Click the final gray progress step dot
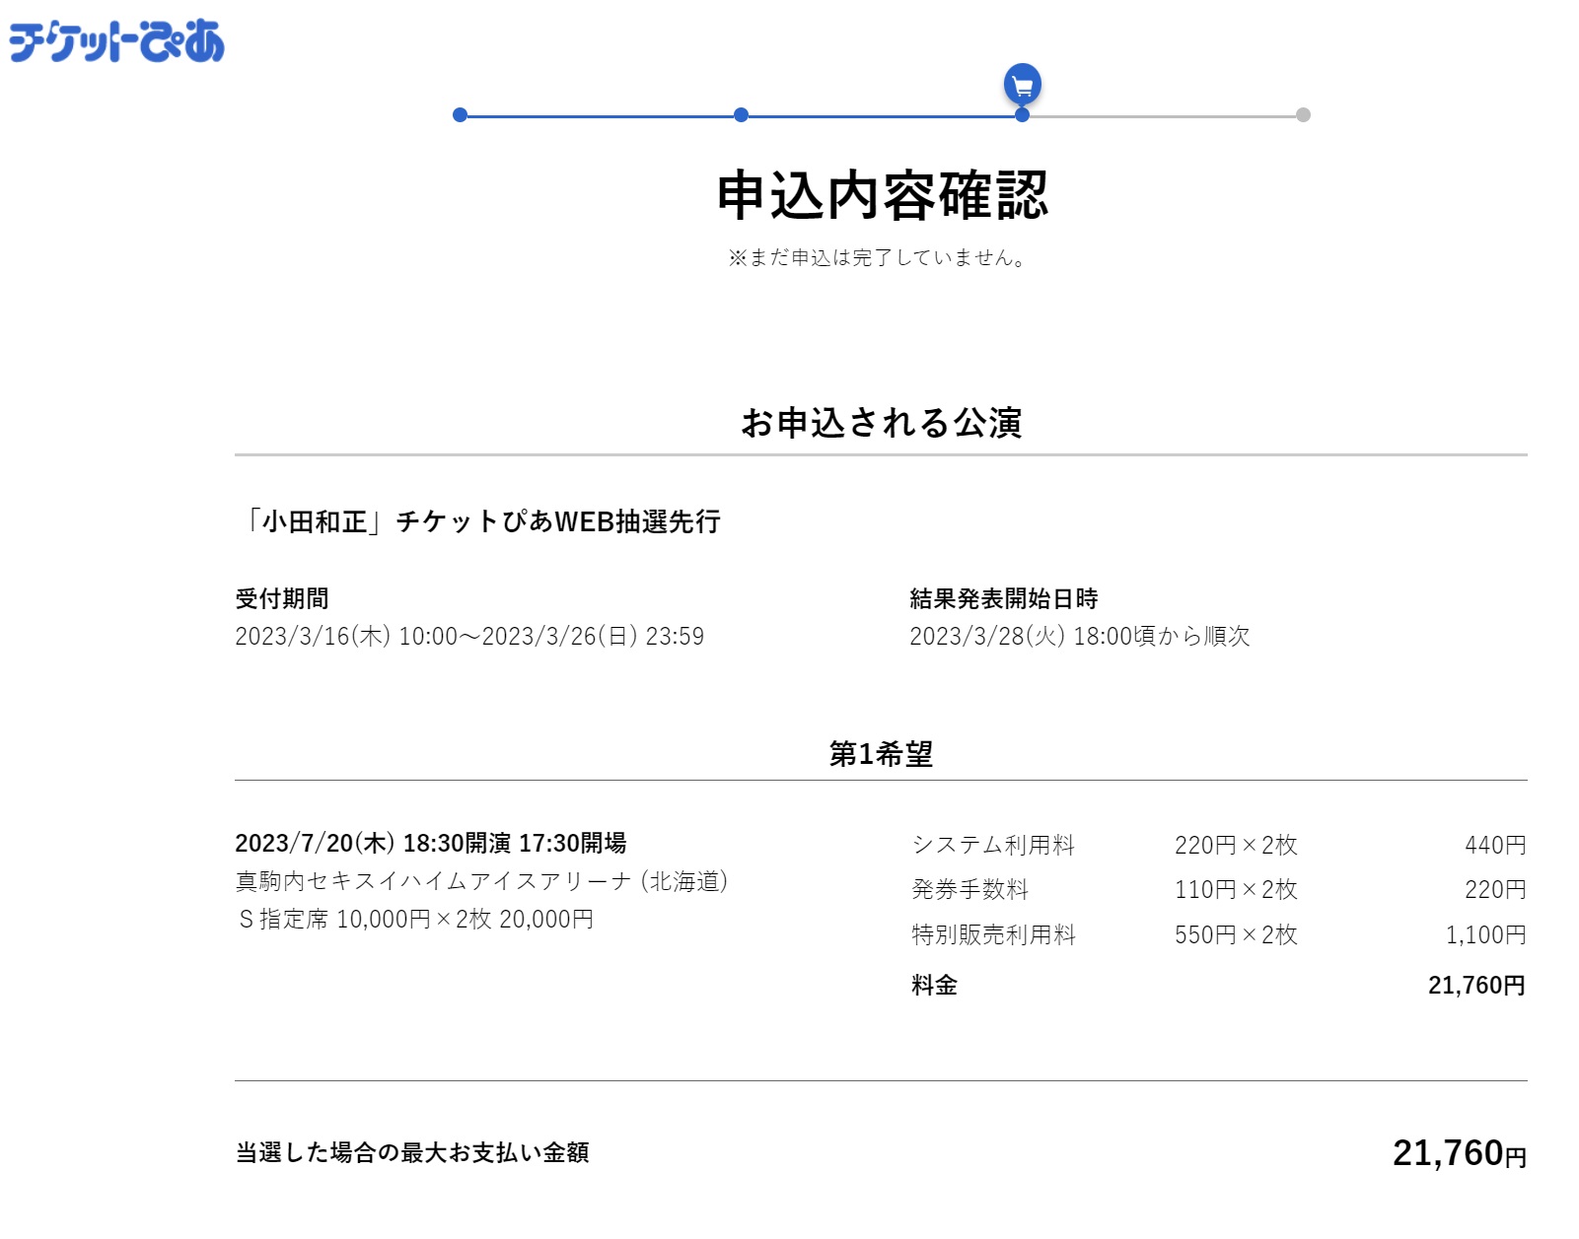 pyautogui.click(x=1303, y=115)
